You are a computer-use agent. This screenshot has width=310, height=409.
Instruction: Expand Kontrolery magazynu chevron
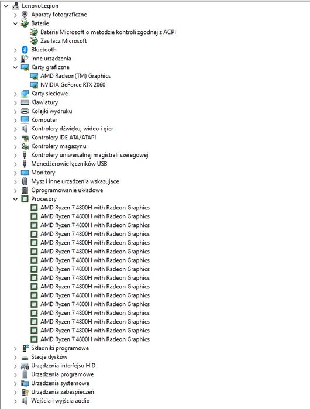click(x=15, y=146)
